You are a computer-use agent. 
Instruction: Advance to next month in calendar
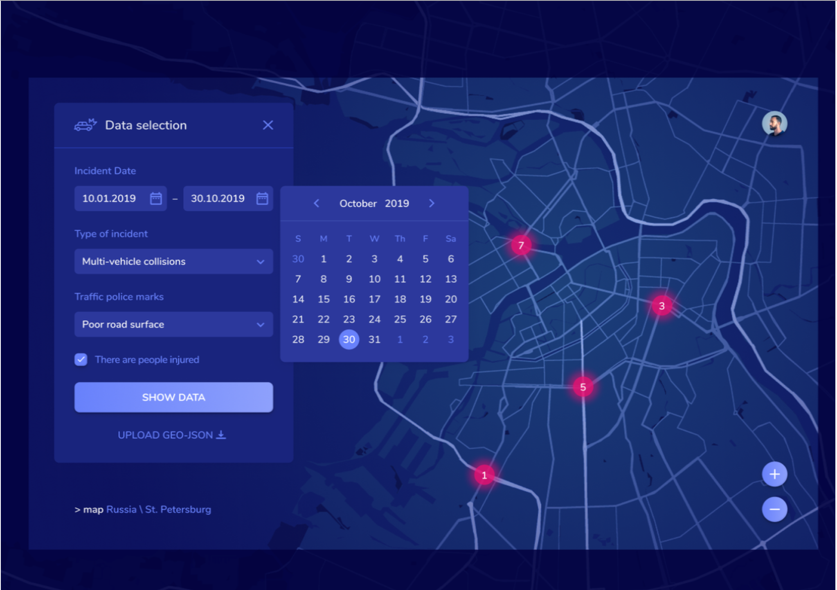tap(432, 203)
